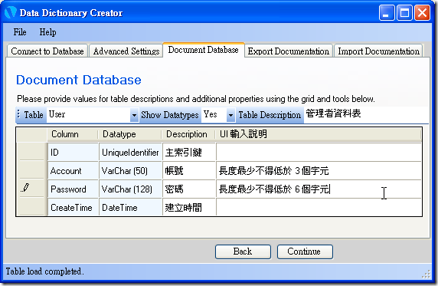Click the Table Description label
Image resolution: width=438 pixels, height=286 pixels.
pos(270,115)
